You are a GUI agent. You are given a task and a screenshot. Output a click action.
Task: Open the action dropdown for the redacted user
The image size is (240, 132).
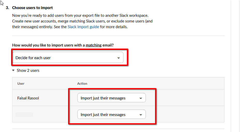coord(111,114)
